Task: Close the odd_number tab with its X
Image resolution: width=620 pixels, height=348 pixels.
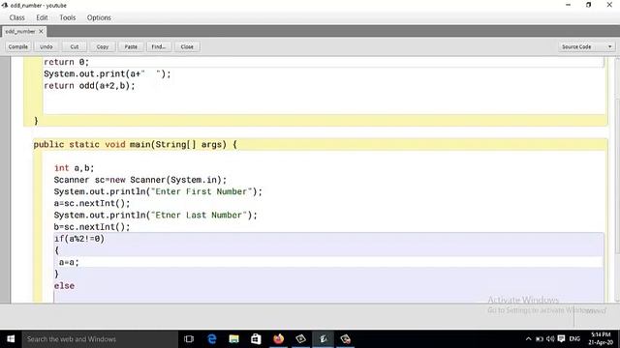Action: 41,31
